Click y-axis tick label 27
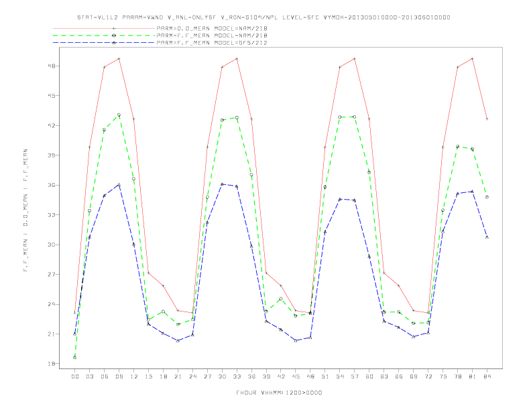The height and width of the screenshot is (410, 531). click(x=52, y=275)
